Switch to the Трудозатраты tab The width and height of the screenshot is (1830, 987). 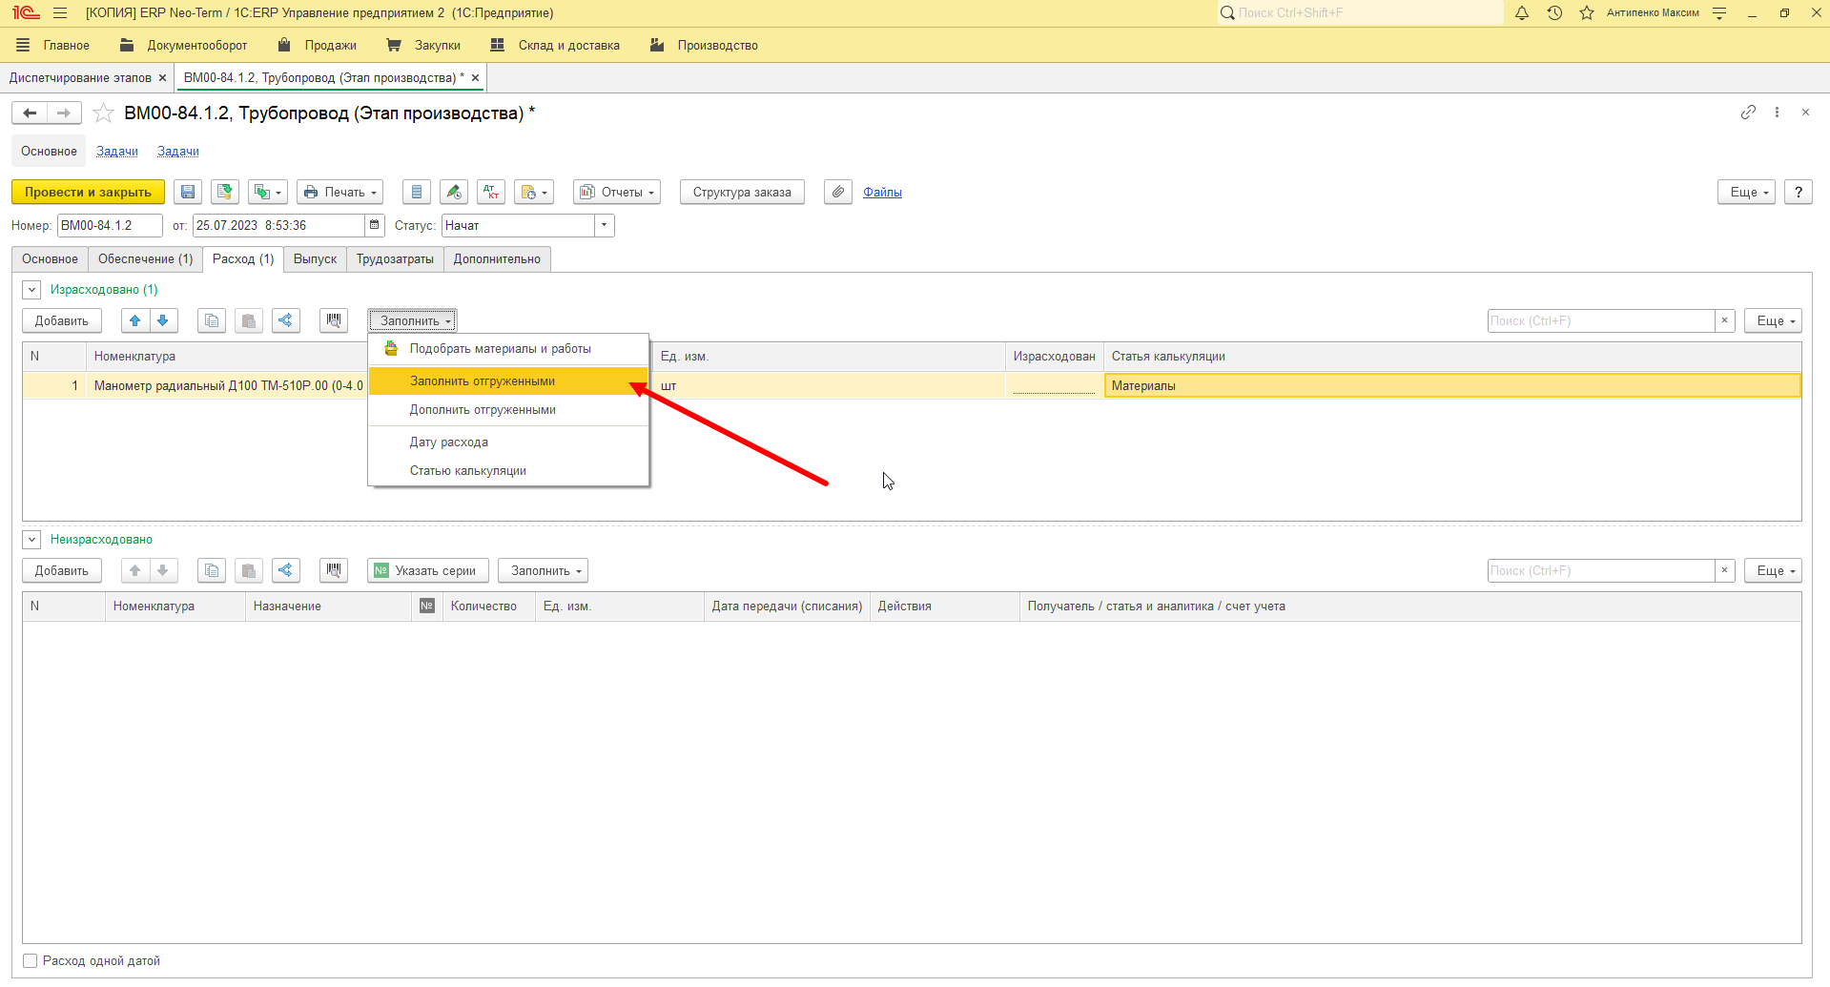(395, 259)
